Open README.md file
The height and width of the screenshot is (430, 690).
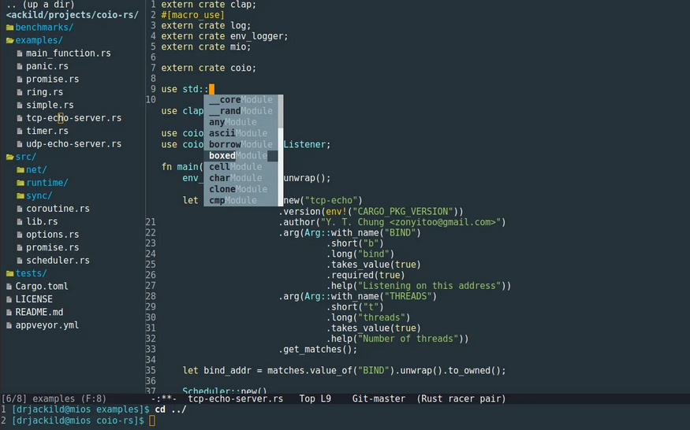[x=39, y=313]
